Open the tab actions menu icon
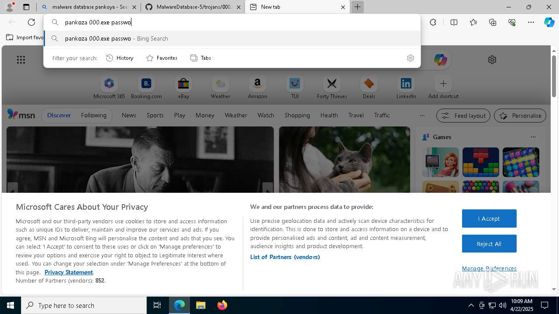 (26, 7)
